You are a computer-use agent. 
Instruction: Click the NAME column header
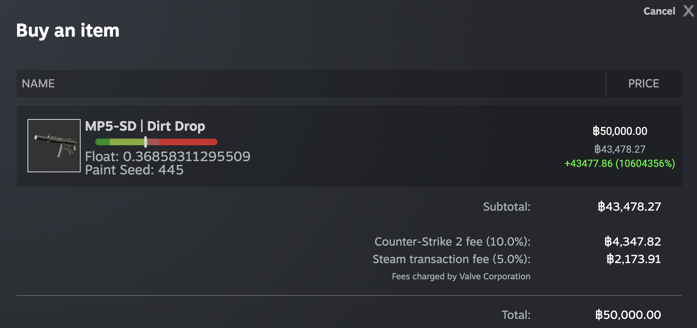[x=38, y=84]
